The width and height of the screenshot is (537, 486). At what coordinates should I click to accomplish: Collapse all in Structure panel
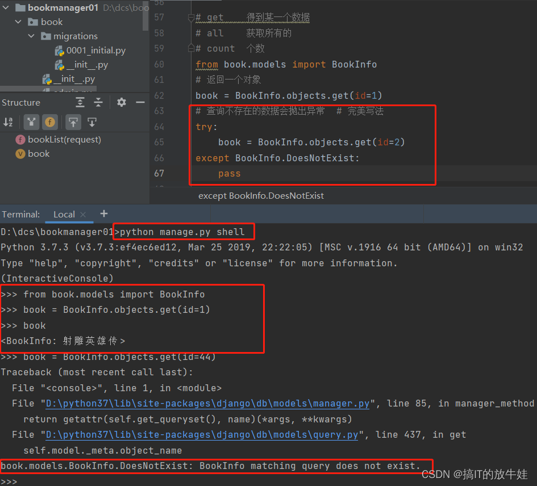pos(98,102)
